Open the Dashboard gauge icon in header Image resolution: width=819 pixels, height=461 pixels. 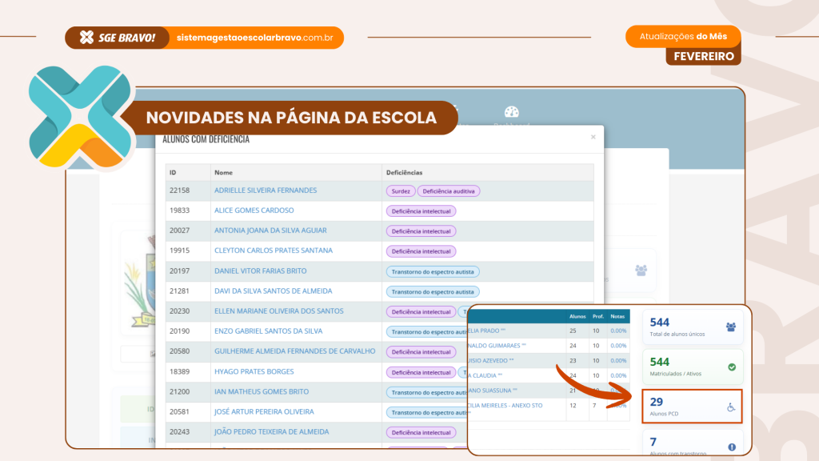[x=512, y=113]
